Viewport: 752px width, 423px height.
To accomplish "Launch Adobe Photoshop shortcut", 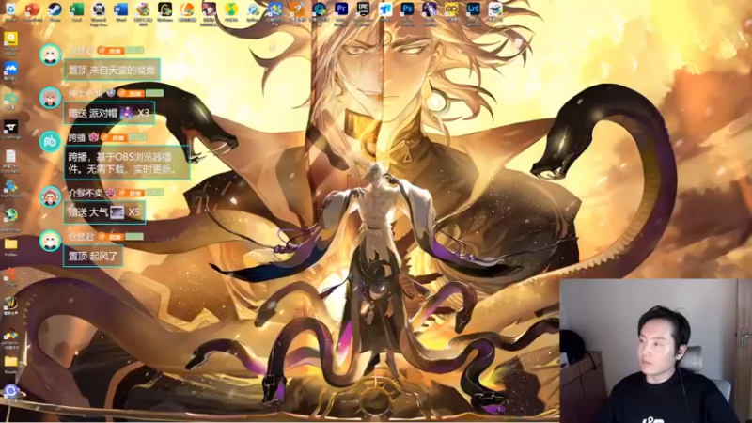I will (x=407, y=9).
